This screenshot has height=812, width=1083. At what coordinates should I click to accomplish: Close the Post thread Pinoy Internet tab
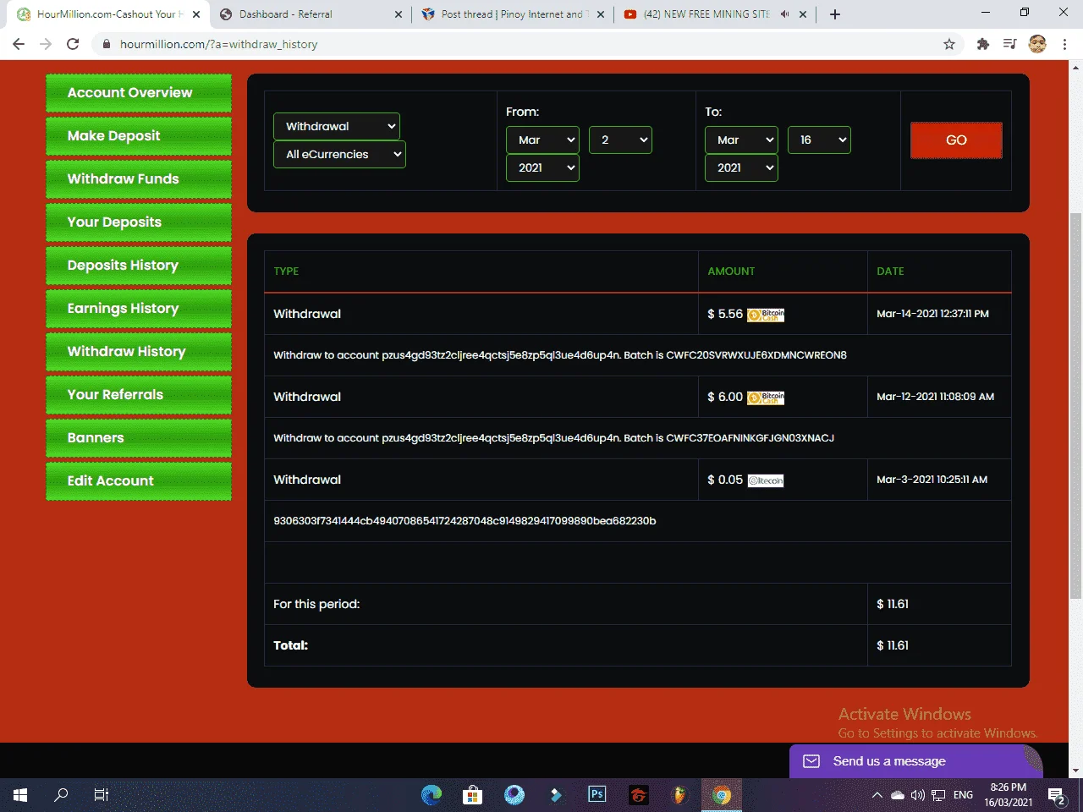click(x=601, y=14)
